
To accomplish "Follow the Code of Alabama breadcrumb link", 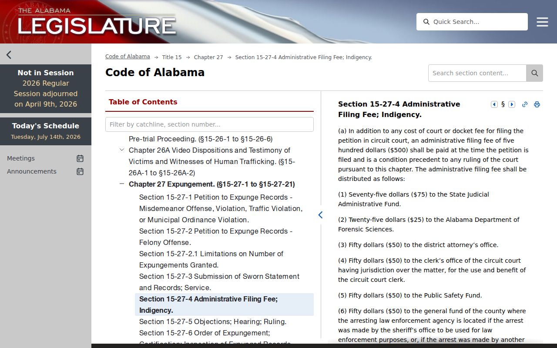I will pyautogui.click(x=128, y=57).
